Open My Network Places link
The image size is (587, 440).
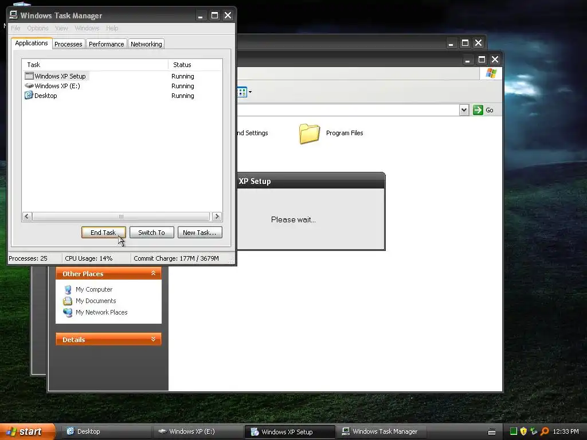(x=101, y=312)
